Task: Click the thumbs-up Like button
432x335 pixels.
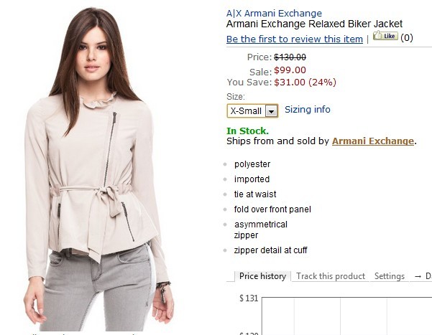Action: (385, 36)
